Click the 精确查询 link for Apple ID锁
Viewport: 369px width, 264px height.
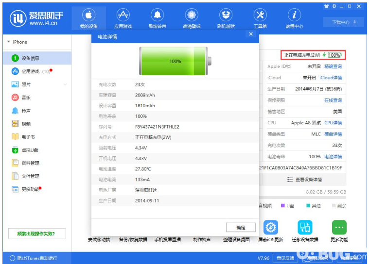(333, 66)
